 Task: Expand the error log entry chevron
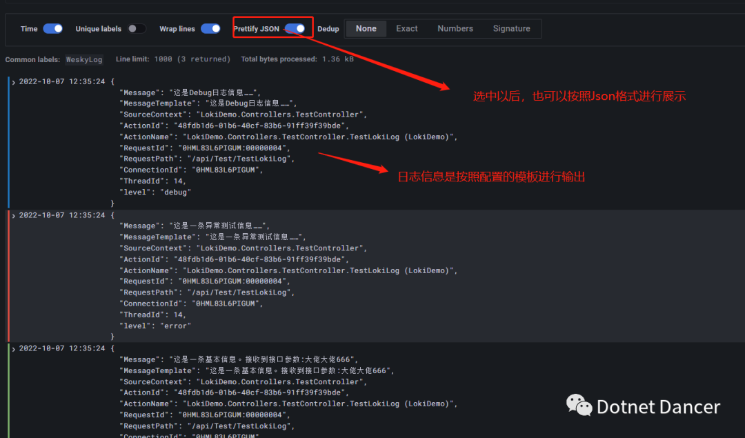pos(14,216)
